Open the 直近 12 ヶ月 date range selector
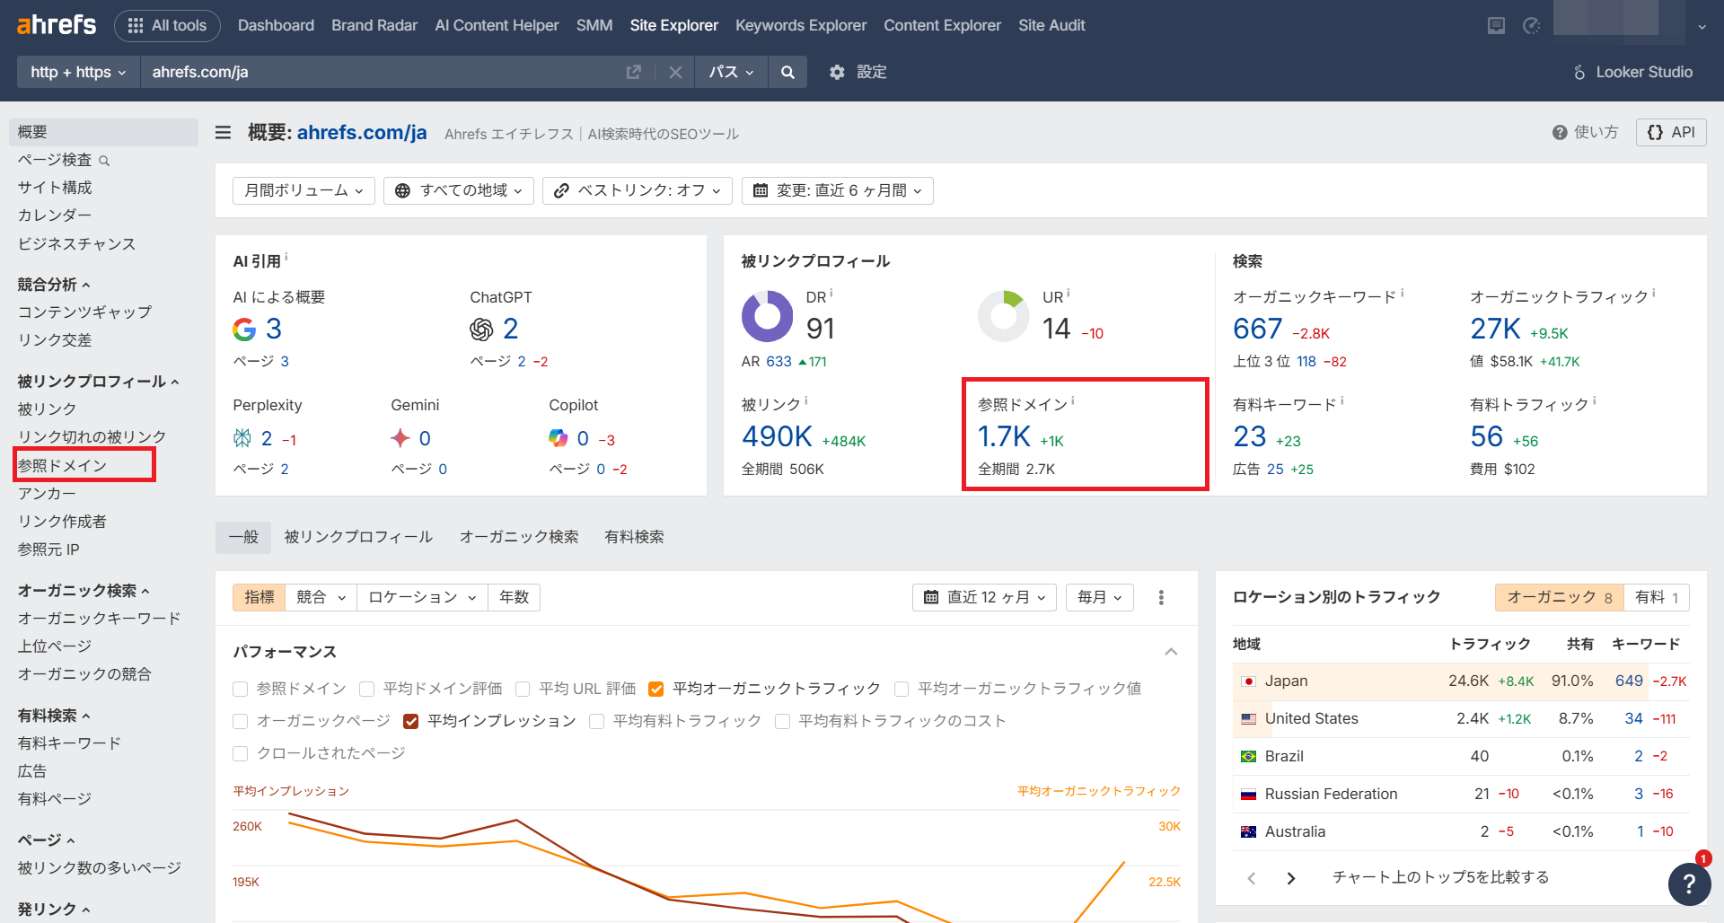The height and width of the screenshot is (923, 1724). [x=983, y=597]
